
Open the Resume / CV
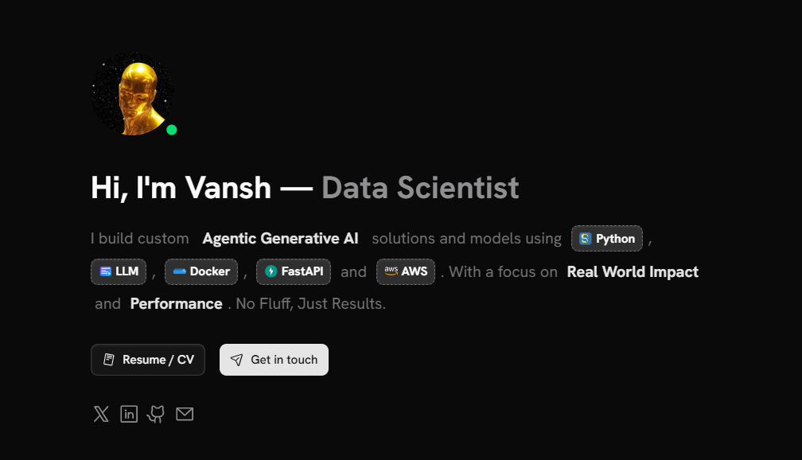tap(147, 360)
